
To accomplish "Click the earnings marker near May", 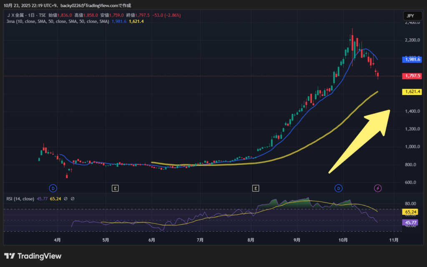I will point(115,188).
